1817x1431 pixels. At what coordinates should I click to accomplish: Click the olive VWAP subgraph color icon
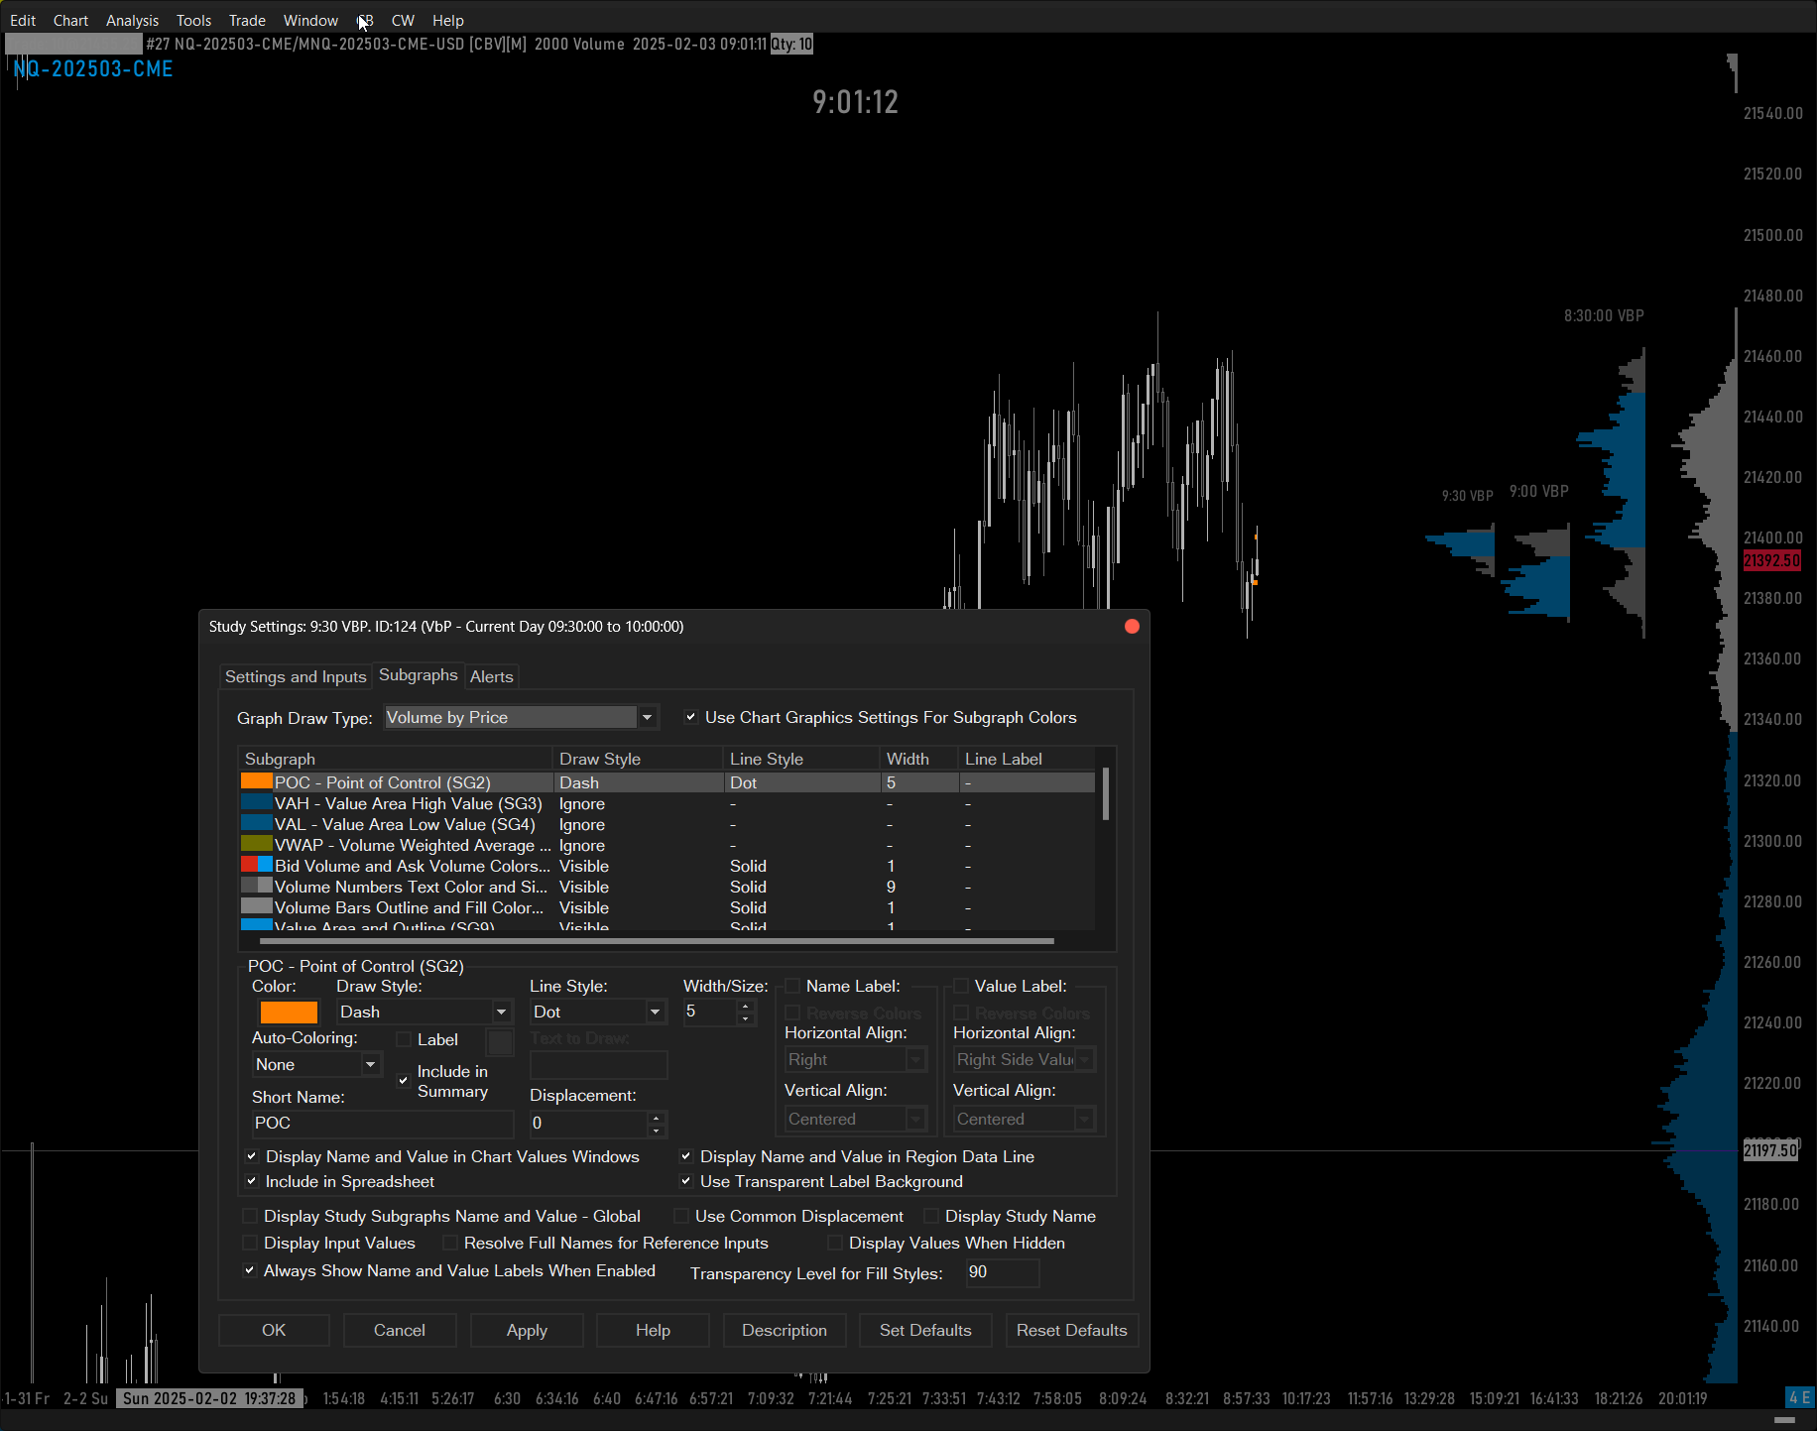pos(256,845)
